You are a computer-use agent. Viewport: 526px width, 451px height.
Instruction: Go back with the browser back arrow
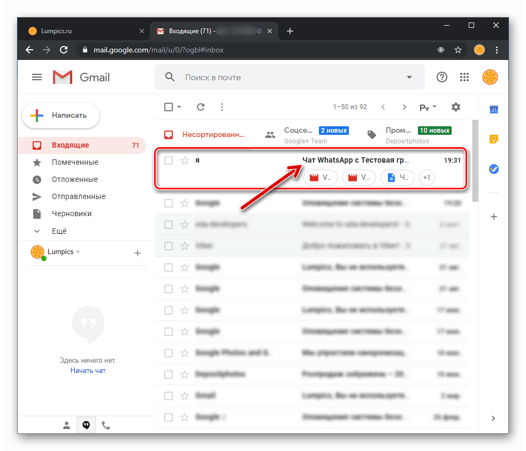click(x=29, y=50)
